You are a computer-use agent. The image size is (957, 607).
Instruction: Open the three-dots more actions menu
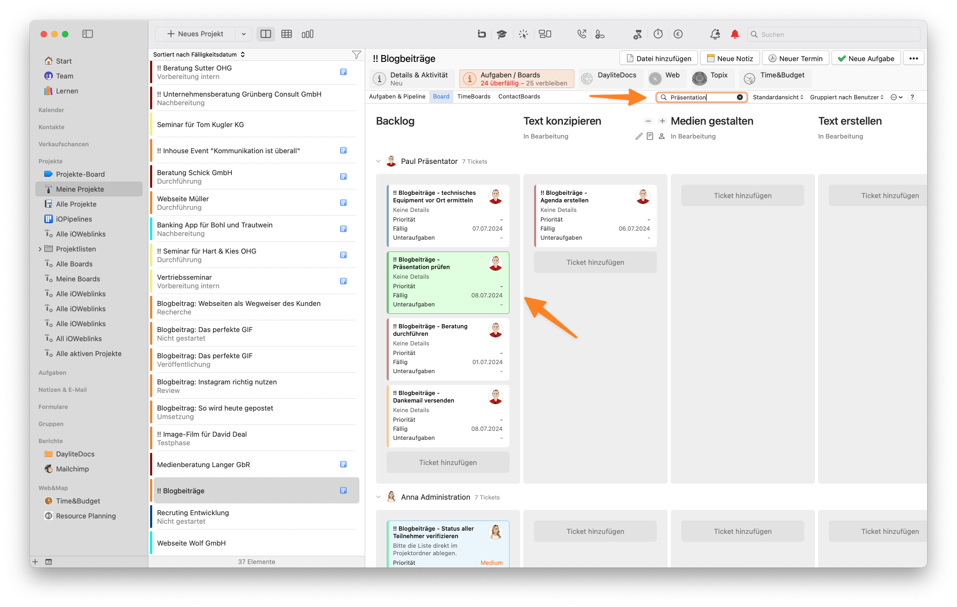click(914, 59)
